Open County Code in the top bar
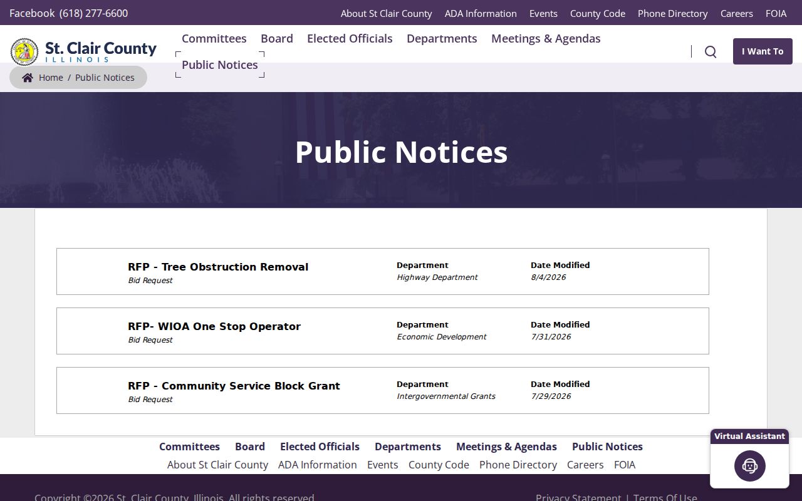Viewport: 802px width, 501px height. [x=598, y=13]
